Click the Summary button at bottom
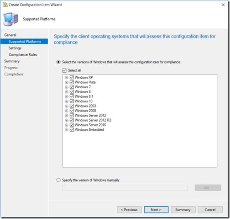The image size is (230, 219). pos(183,210)
